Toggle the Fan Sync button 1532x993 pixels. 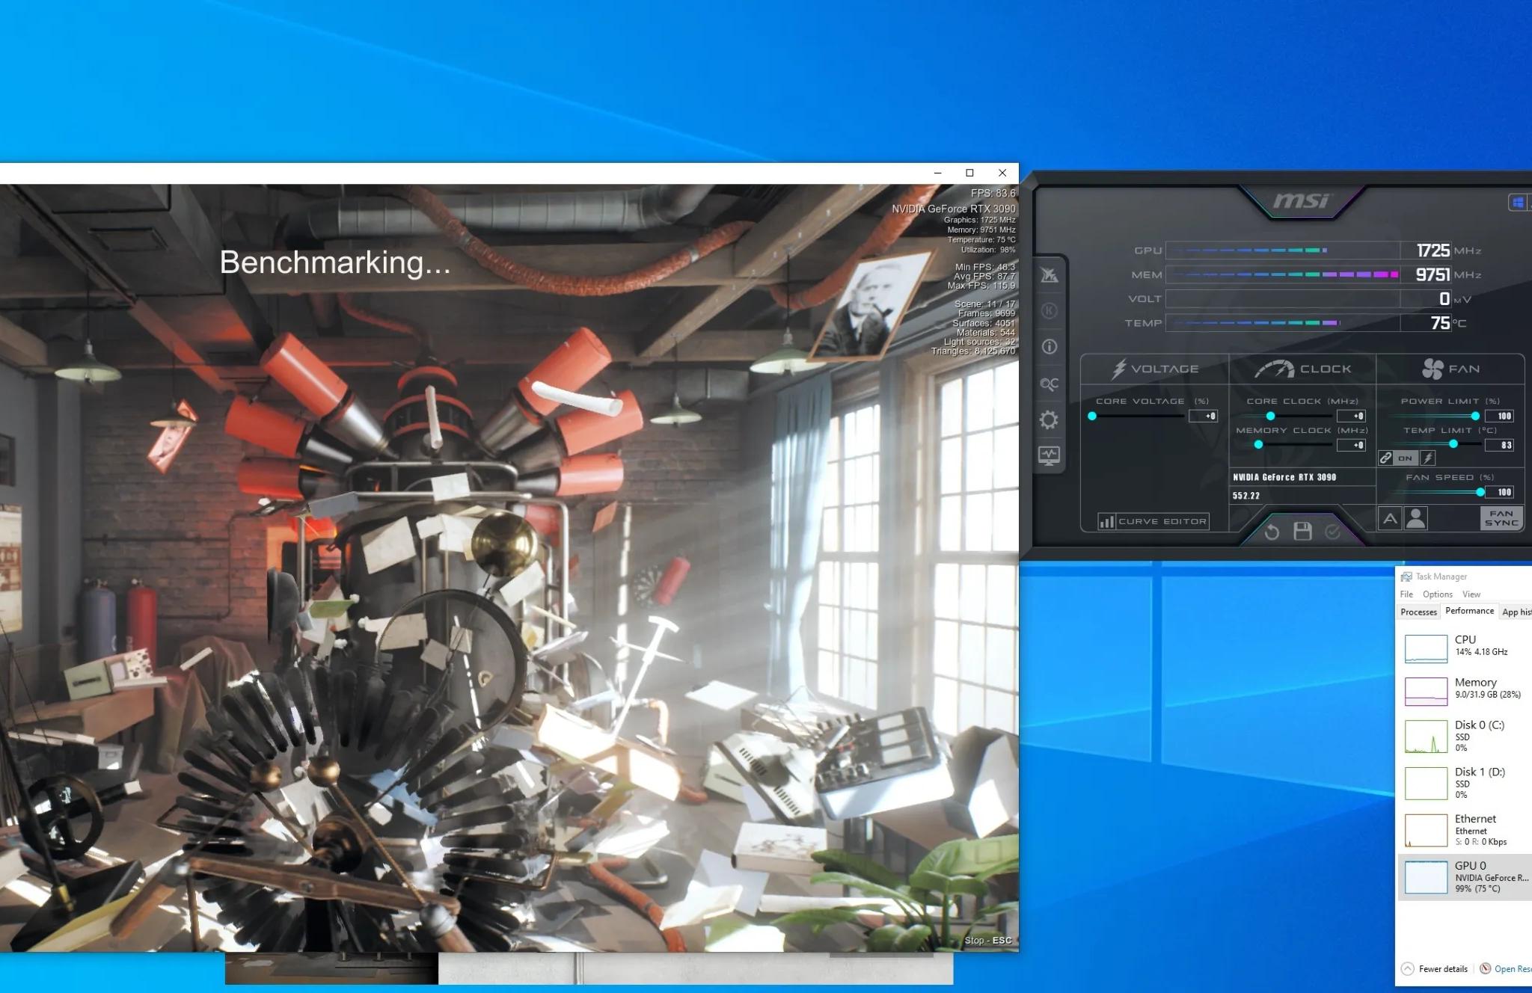tap(1501, 518)
